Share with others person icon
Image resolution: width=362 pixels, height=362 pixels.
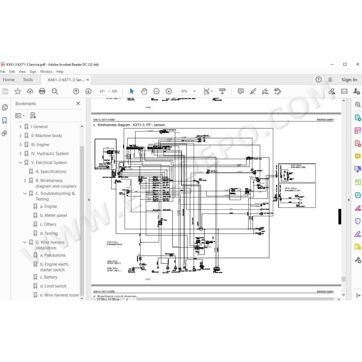[x=356, y=92]
